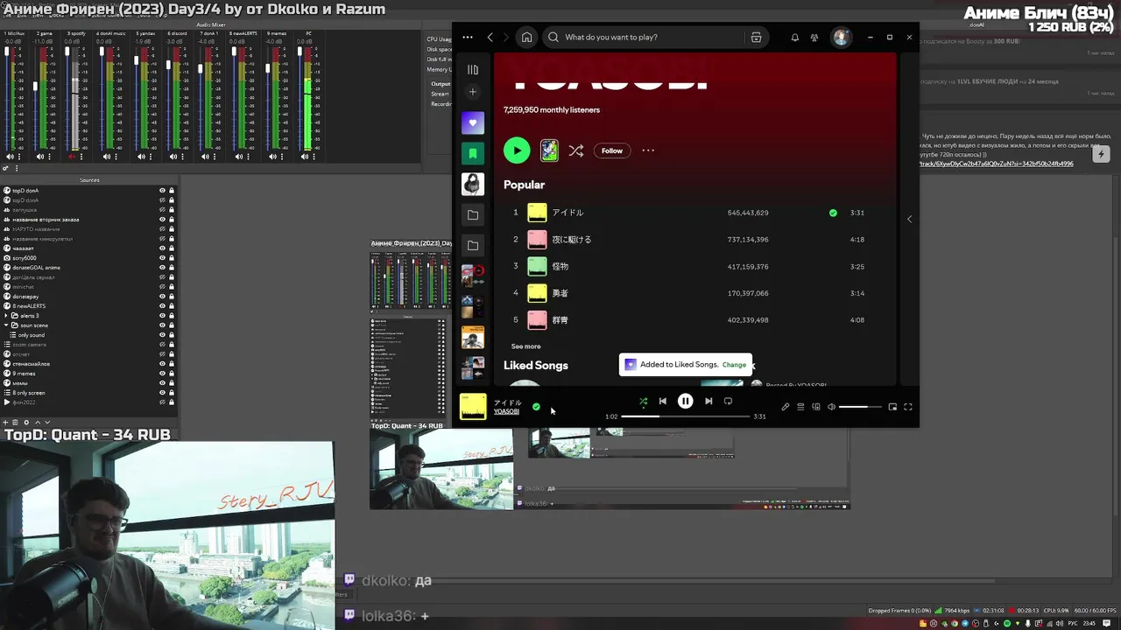Open headphones playlist in Spotify sidebar
The height and width of the screenshot is (630, 1121).
click(473, 184)
